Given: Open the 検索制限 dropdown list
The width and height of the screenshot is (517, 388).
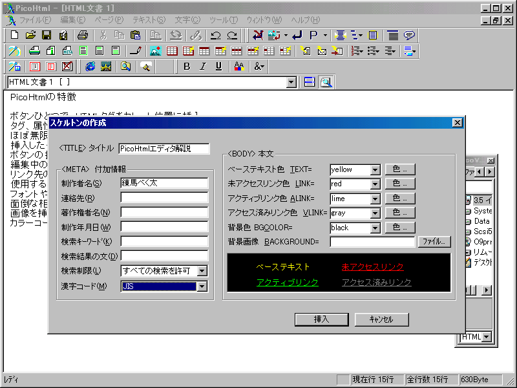Looking at the screenshot, I should [x=202, y=271].
